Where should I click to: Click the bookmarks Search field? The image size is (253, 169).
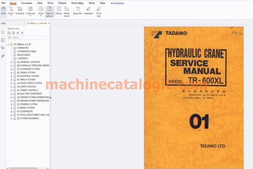tap(27, 37)
